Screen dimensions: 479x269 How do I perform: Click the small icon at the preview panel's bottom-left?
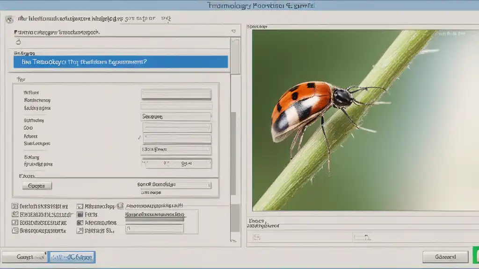(x=255, y=238)
